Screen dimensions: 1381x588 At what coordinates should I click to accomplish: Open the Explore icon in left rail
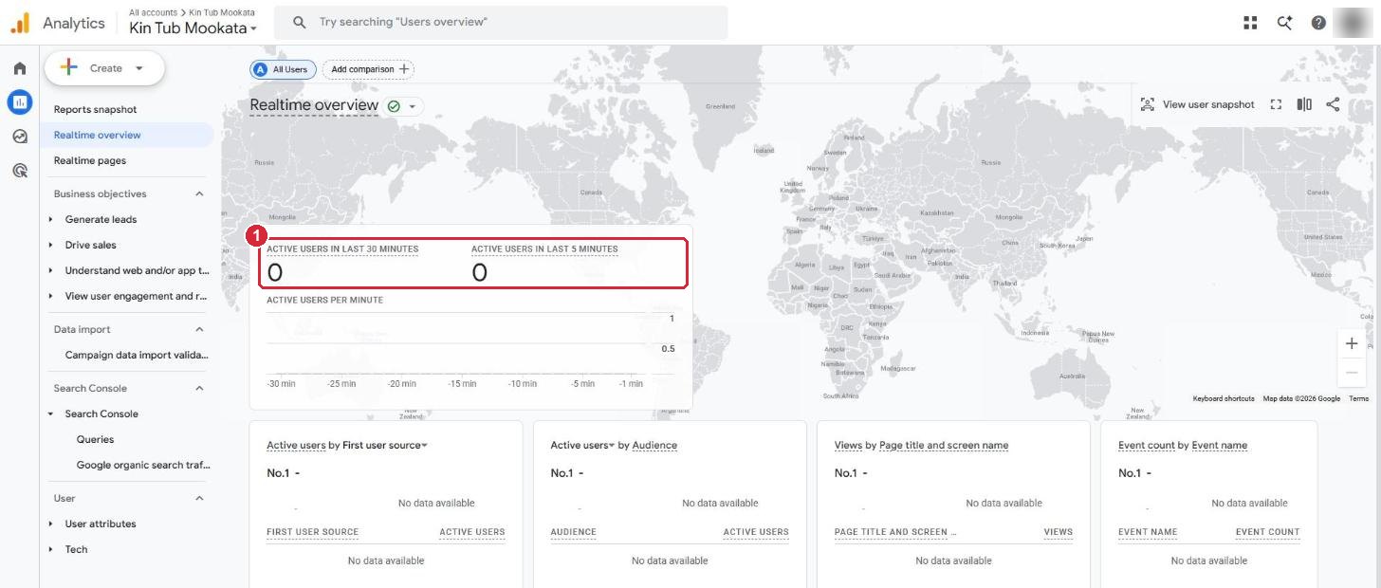[x=19, y=137]
